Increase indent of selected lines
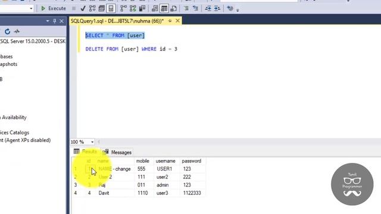 coord(217,8)
